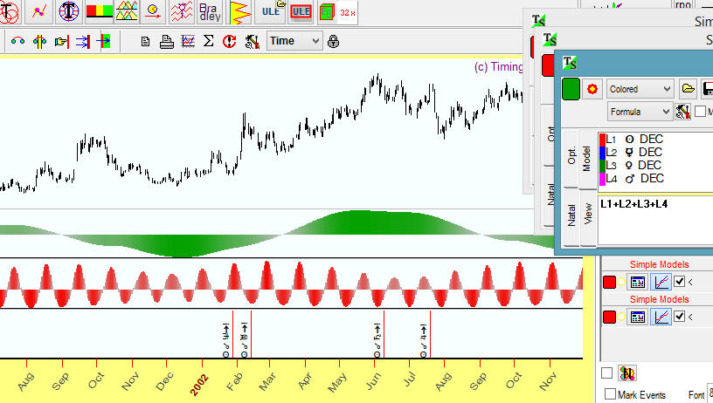Click the pointing hand toolbar icon

[61, 41]
